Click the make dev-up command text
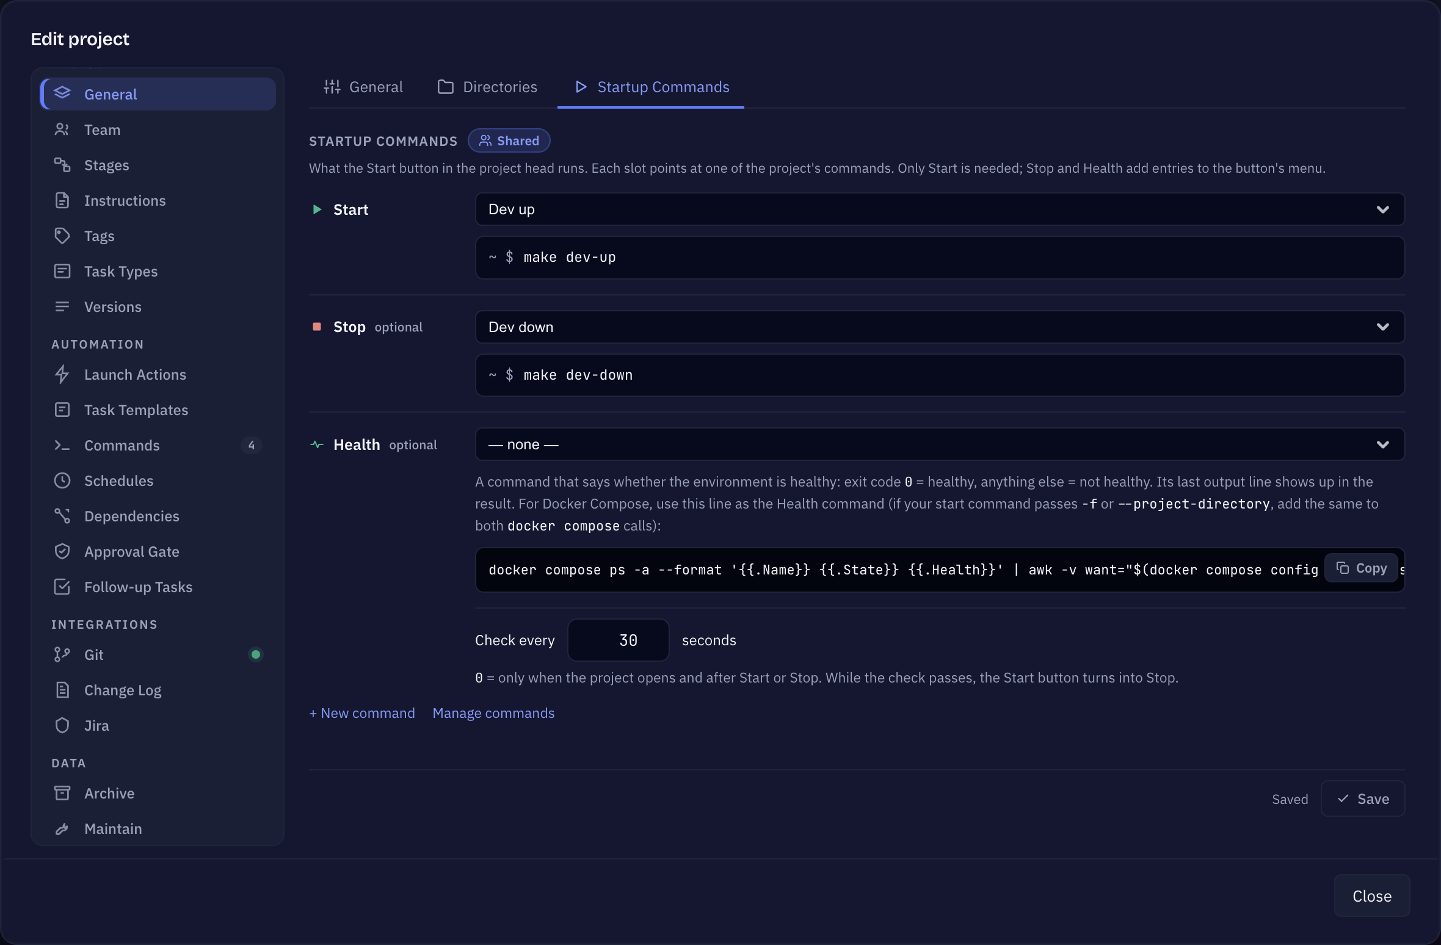 (x=569, y=258)
